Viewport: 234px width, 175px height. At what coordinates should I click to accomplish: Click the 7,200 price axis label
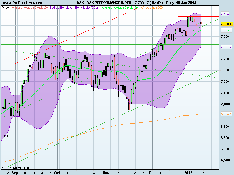[225, 82]
